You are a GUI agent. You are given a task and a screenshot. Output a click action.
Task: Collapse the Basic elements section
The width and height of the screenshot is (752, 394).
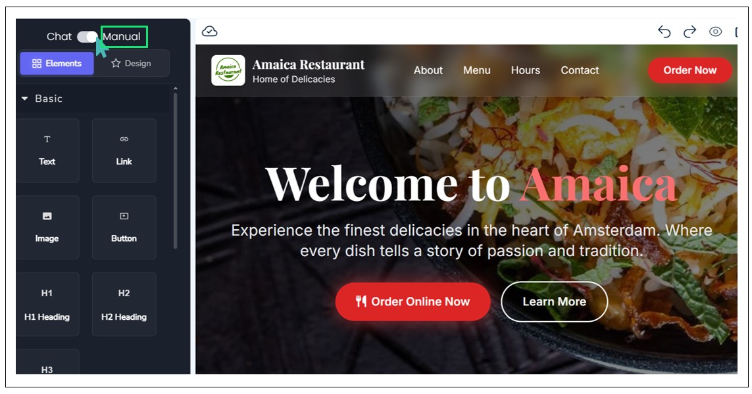tap(25, 98)
